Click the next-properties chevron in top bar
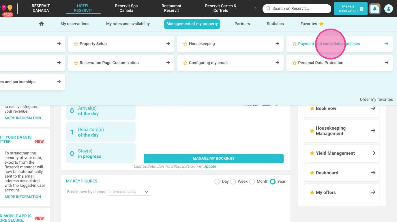The width and height of the screenshot is (397, 222). (255, 8)
